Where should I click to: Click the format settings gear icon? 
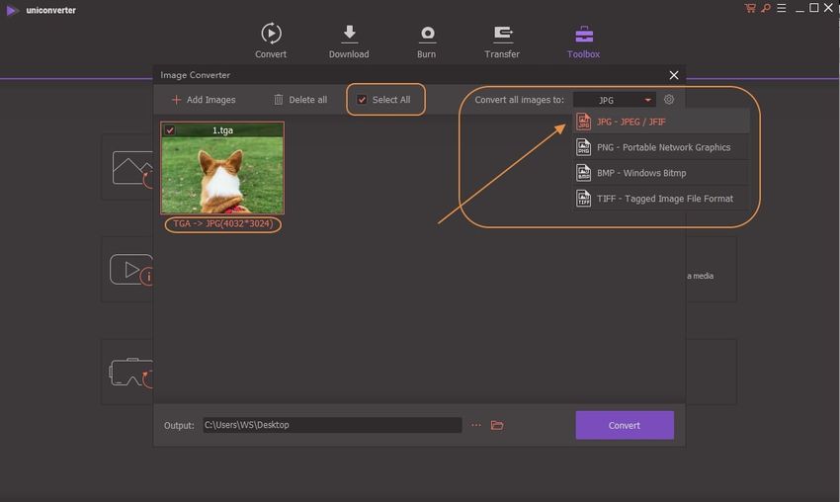point(669,100)
